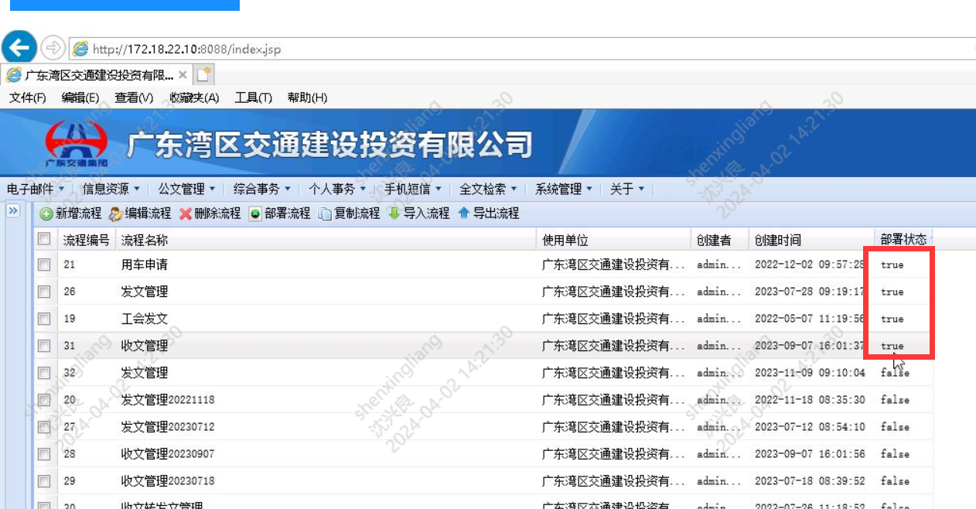The height and width of the screenshot is (509, 976).
Task: Click the 导入流程 down-arrow icon
Action: click(394, 213)
